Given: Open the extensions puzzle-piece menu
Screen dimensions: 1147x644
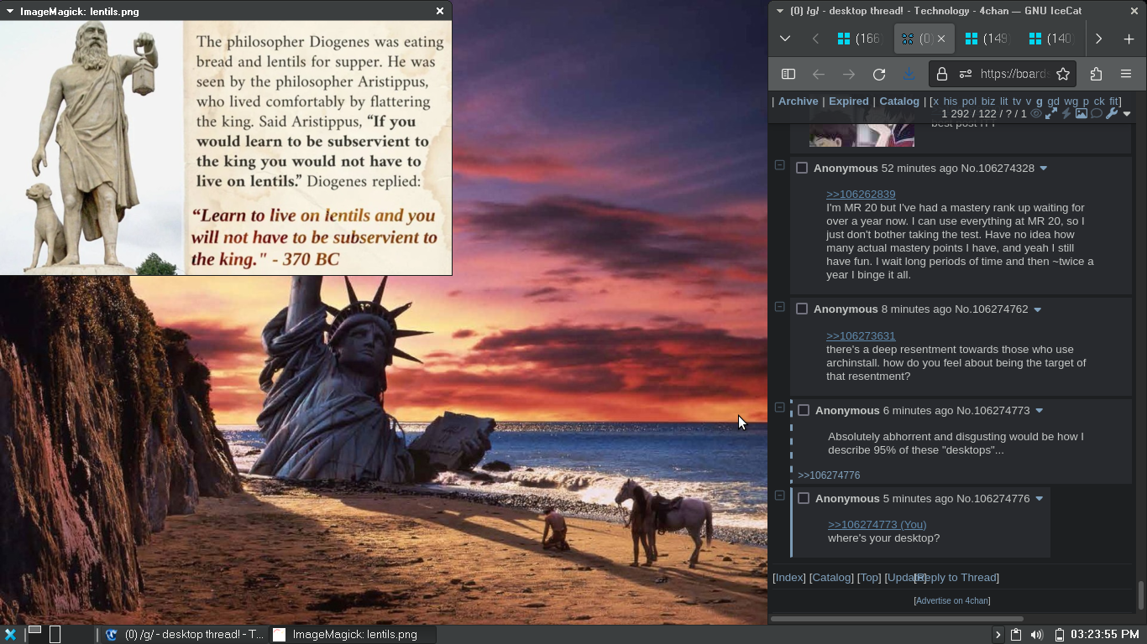Looking at the screenshot, I should click(x=1096, y=74).
